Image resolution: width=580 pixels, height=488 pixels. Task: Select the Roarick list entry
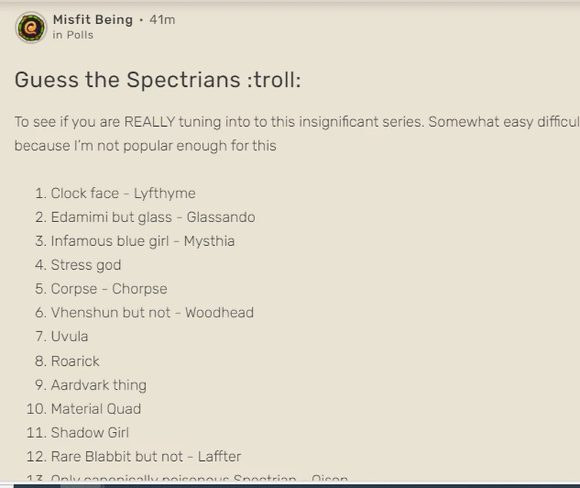pos(75,360)
